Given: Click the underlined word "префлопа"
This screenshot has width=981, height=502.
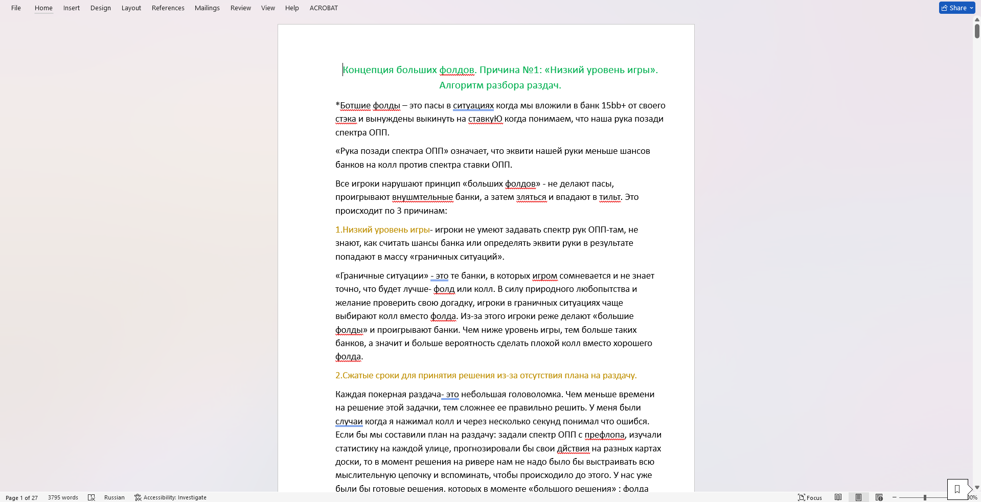Looking at the screenshot, I should click(x=605, y=435).
